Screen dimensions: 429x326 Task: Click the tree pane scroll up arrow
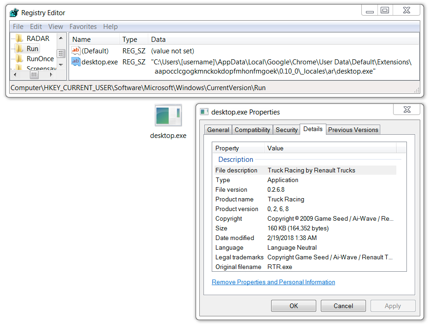coord(61,38)
